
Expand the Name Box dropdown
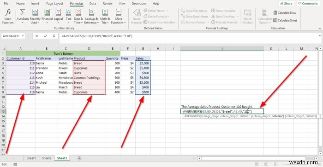pos(23,36)
